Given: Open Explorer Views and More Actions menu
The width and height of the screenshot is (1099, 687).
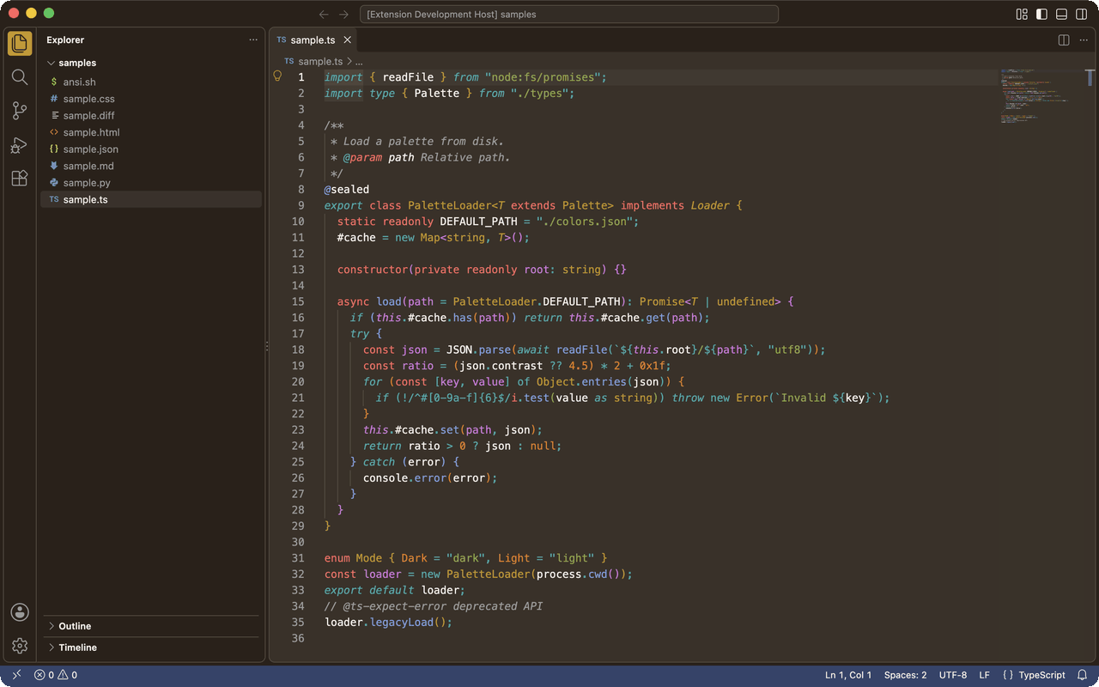Looking at the screenshot, I should click(253, 40).
